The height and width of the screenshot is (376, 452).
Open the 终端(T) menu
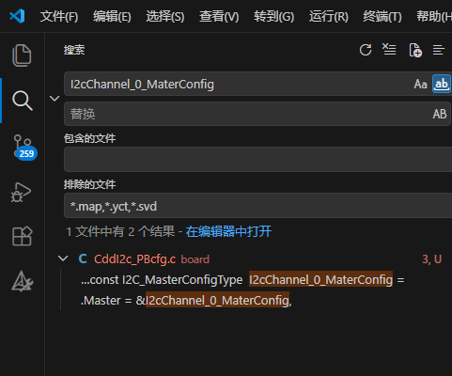[x=382, y=16]
